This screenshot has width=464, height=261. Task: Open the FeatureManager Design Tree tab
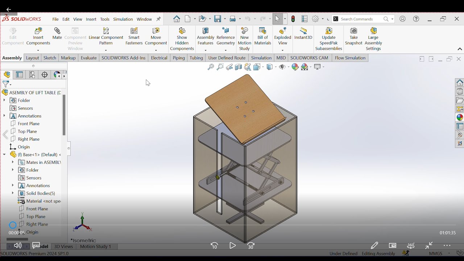[7, 75]
